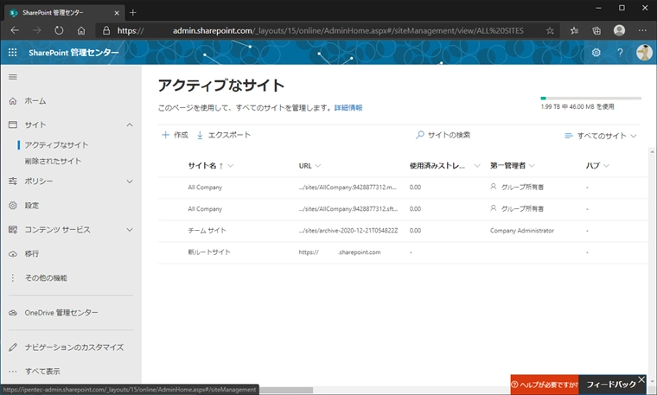Screen dimensions: 657x395
Task: Click the address bar lock icon
Action: (x=106, y=30)
